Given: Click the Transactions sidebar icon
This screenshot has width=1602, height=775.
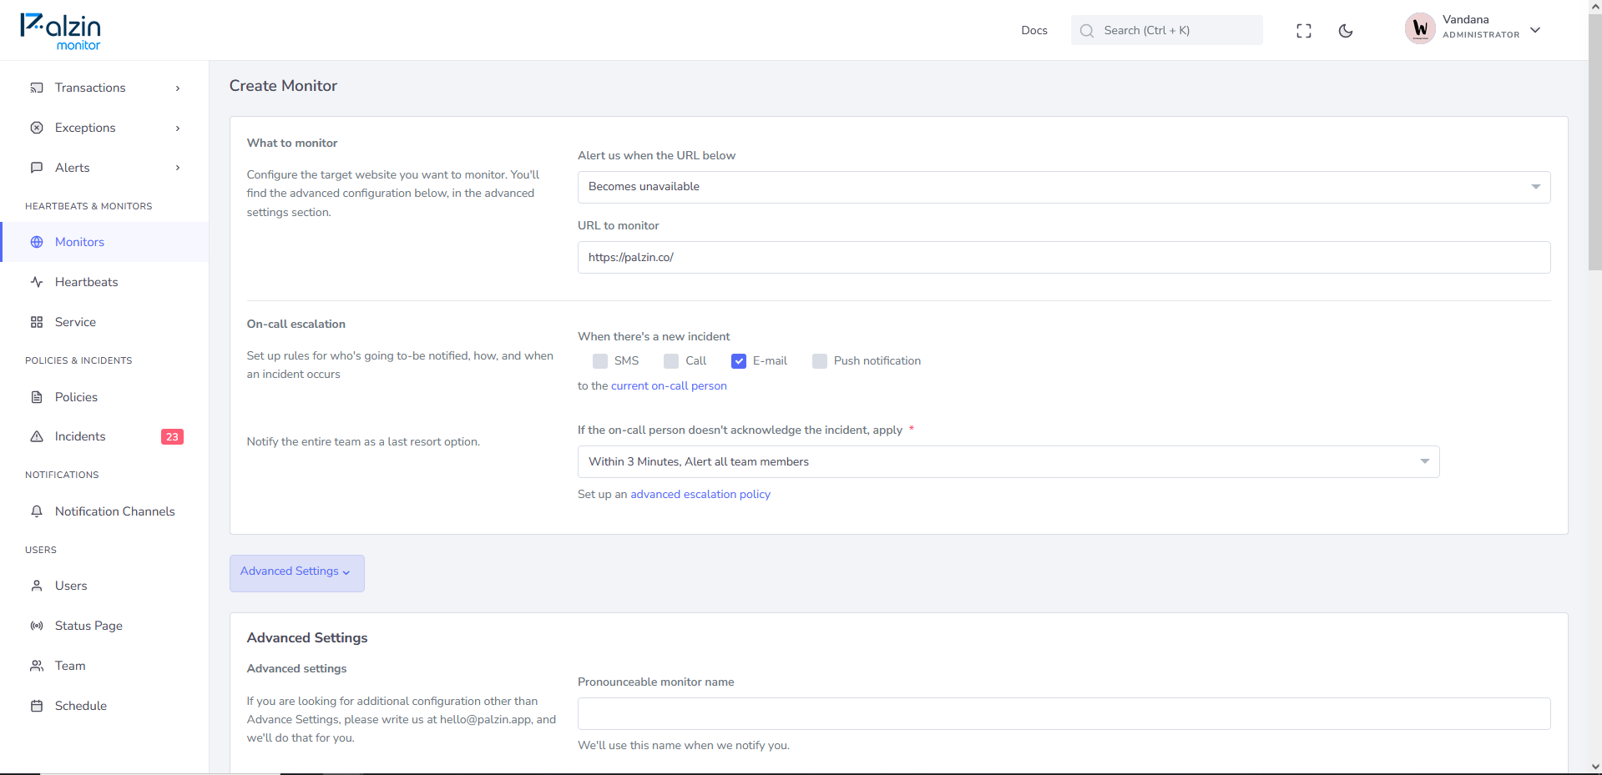Looking at the screenshot, I should (x=37, y=88).
